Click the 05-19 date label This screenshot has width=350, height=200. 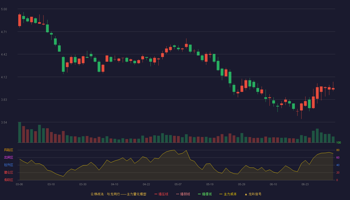point(210,184)
